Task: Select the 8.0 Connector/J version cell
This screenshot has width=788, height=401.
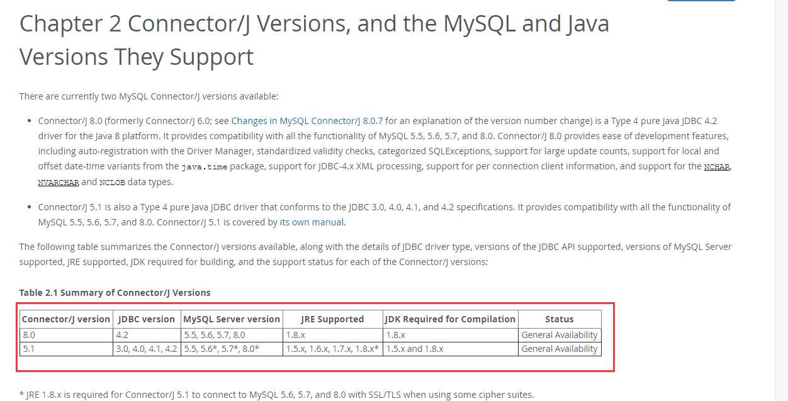Action: [x=66, y=335]
